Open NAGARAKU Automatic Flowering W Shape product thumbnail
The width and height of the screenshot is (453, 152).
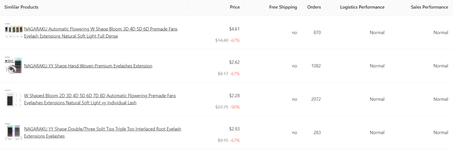click(x=13, y=32)
